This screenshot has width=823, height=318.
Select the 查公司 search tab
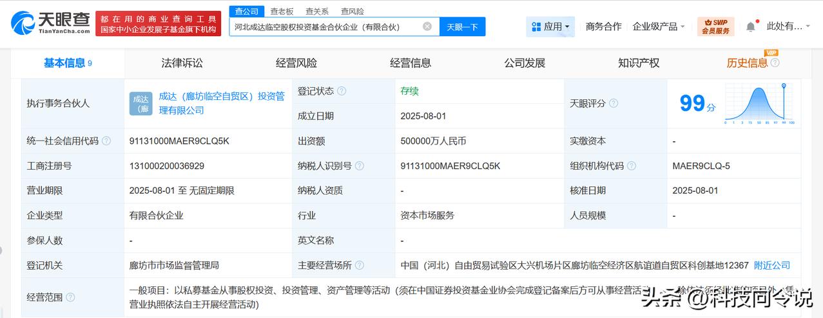pyautogui.click(x=246, y=11)
